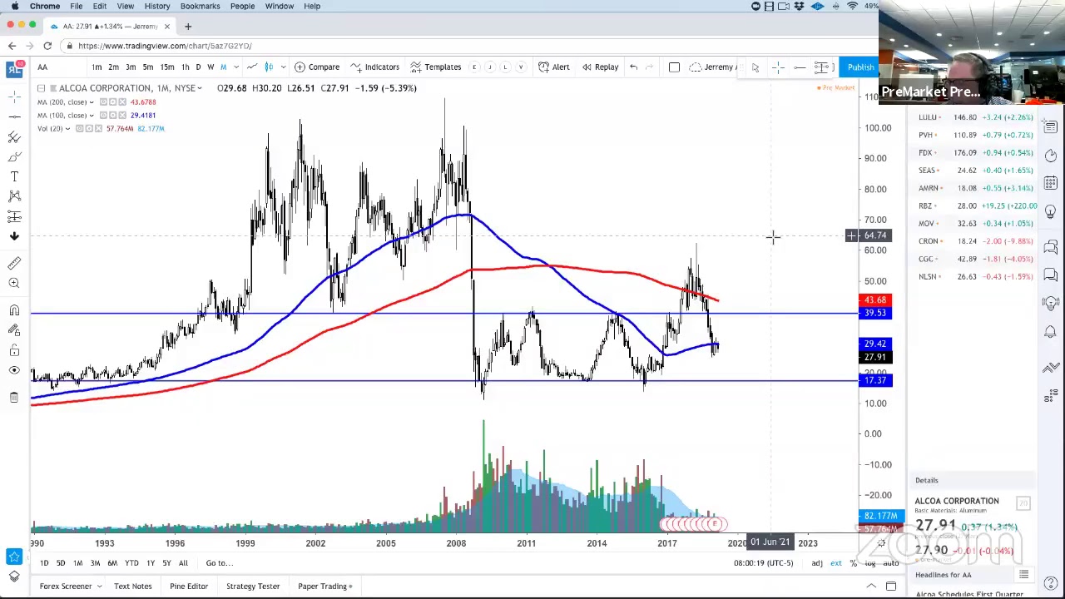Toggle magnet mode in left toolbar
This screenshot has width=1065, height=599.
[14, 311]
